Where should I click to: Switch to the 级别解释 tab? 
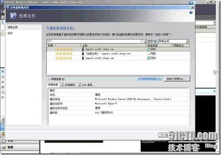click(68, 85)
